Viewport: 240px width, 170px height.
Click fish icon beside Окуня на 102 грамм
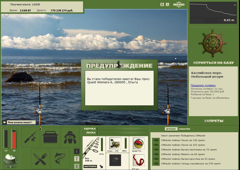point(156,145)
